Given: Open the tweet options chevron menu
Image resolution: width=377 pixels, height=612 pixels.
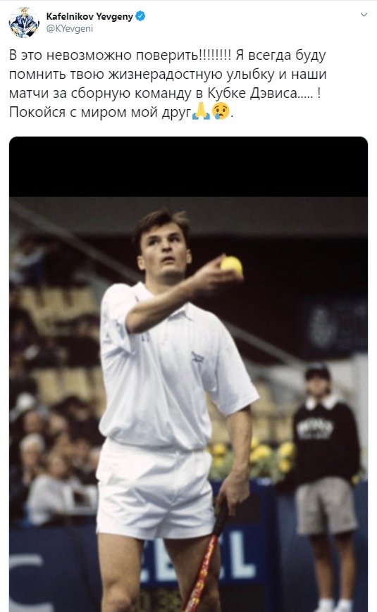Looking at the screenshot, I should pyautogui.click(x=364, y=15).
